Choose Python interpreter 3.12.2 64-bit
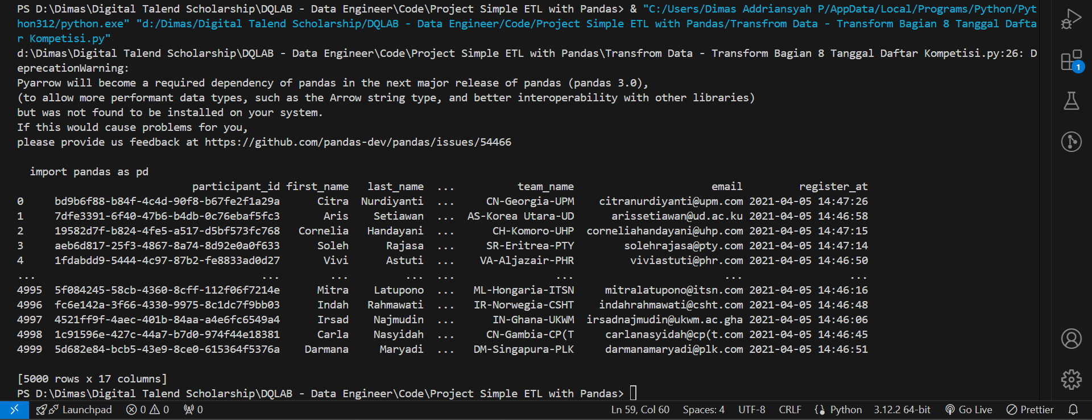The image size is (1092, 420). coord(902,410)
